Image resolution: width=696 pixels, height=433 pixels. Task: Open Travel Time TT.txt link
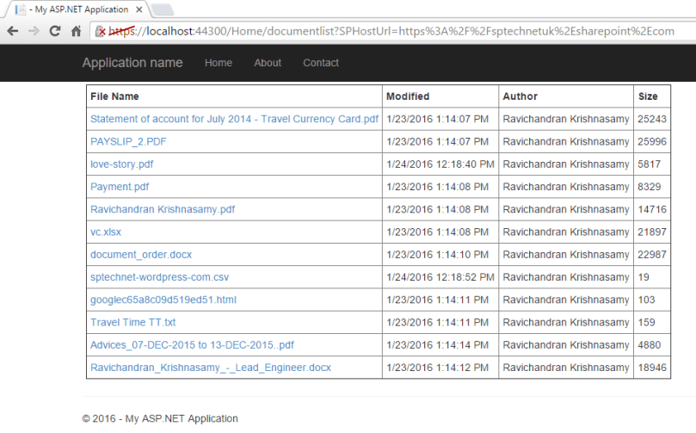click(132, 322)
